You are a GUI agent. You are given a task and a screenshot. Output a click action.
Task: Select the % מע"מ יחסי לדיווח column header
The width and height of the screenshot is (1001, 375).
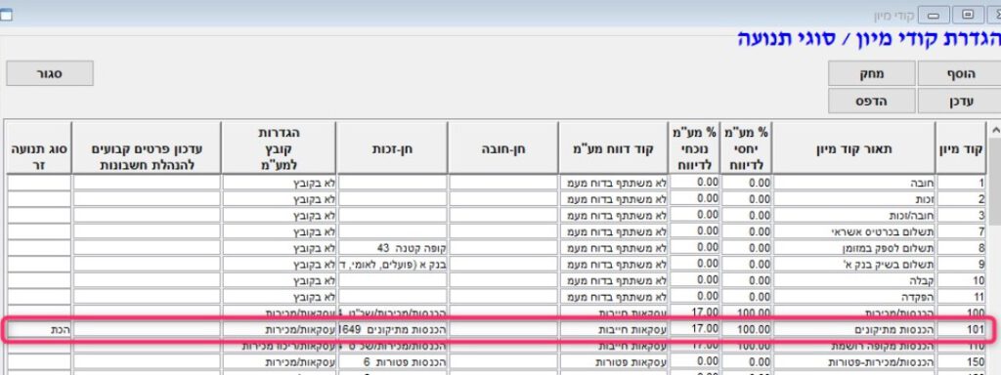tap(746, 148)
